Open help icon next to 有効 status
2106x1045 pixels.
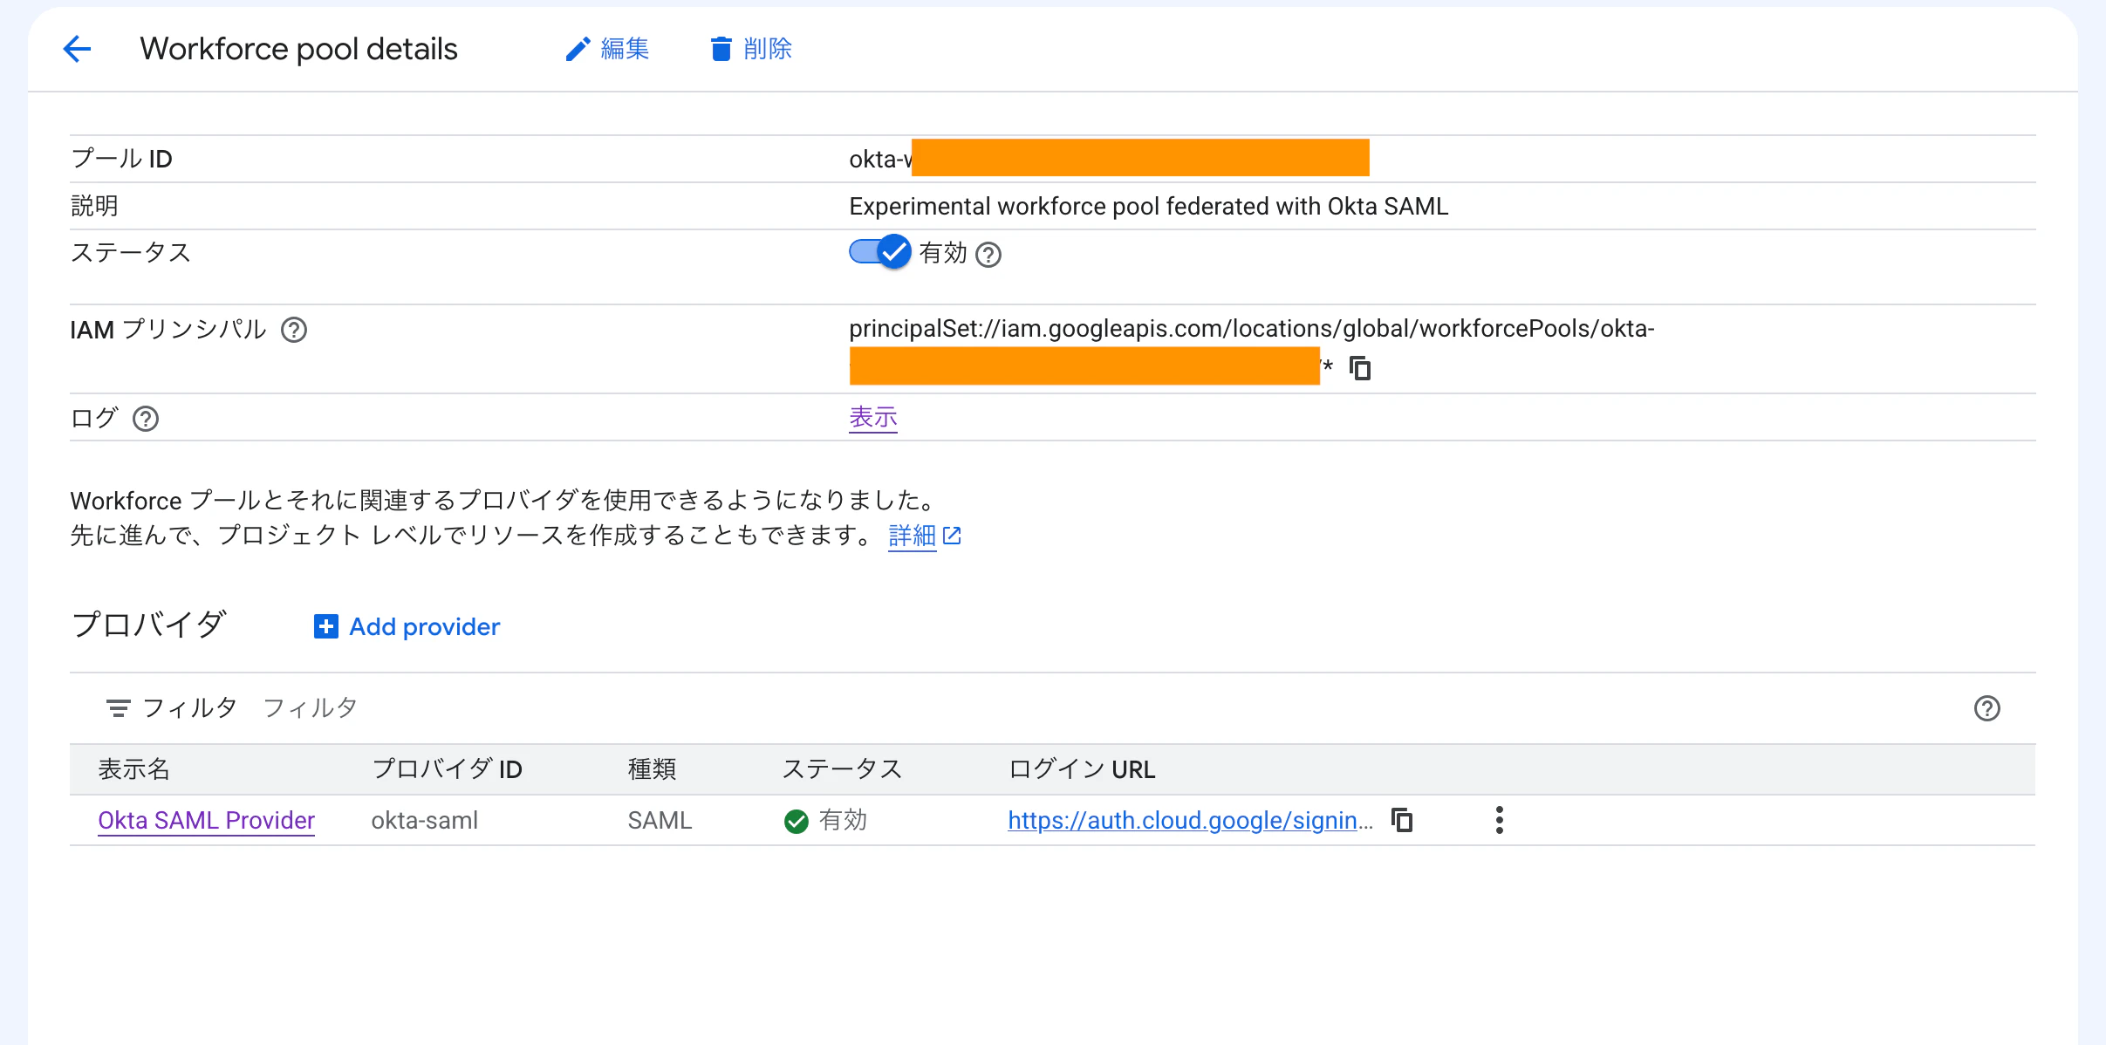pyautogui.click(x=988, y=255)
